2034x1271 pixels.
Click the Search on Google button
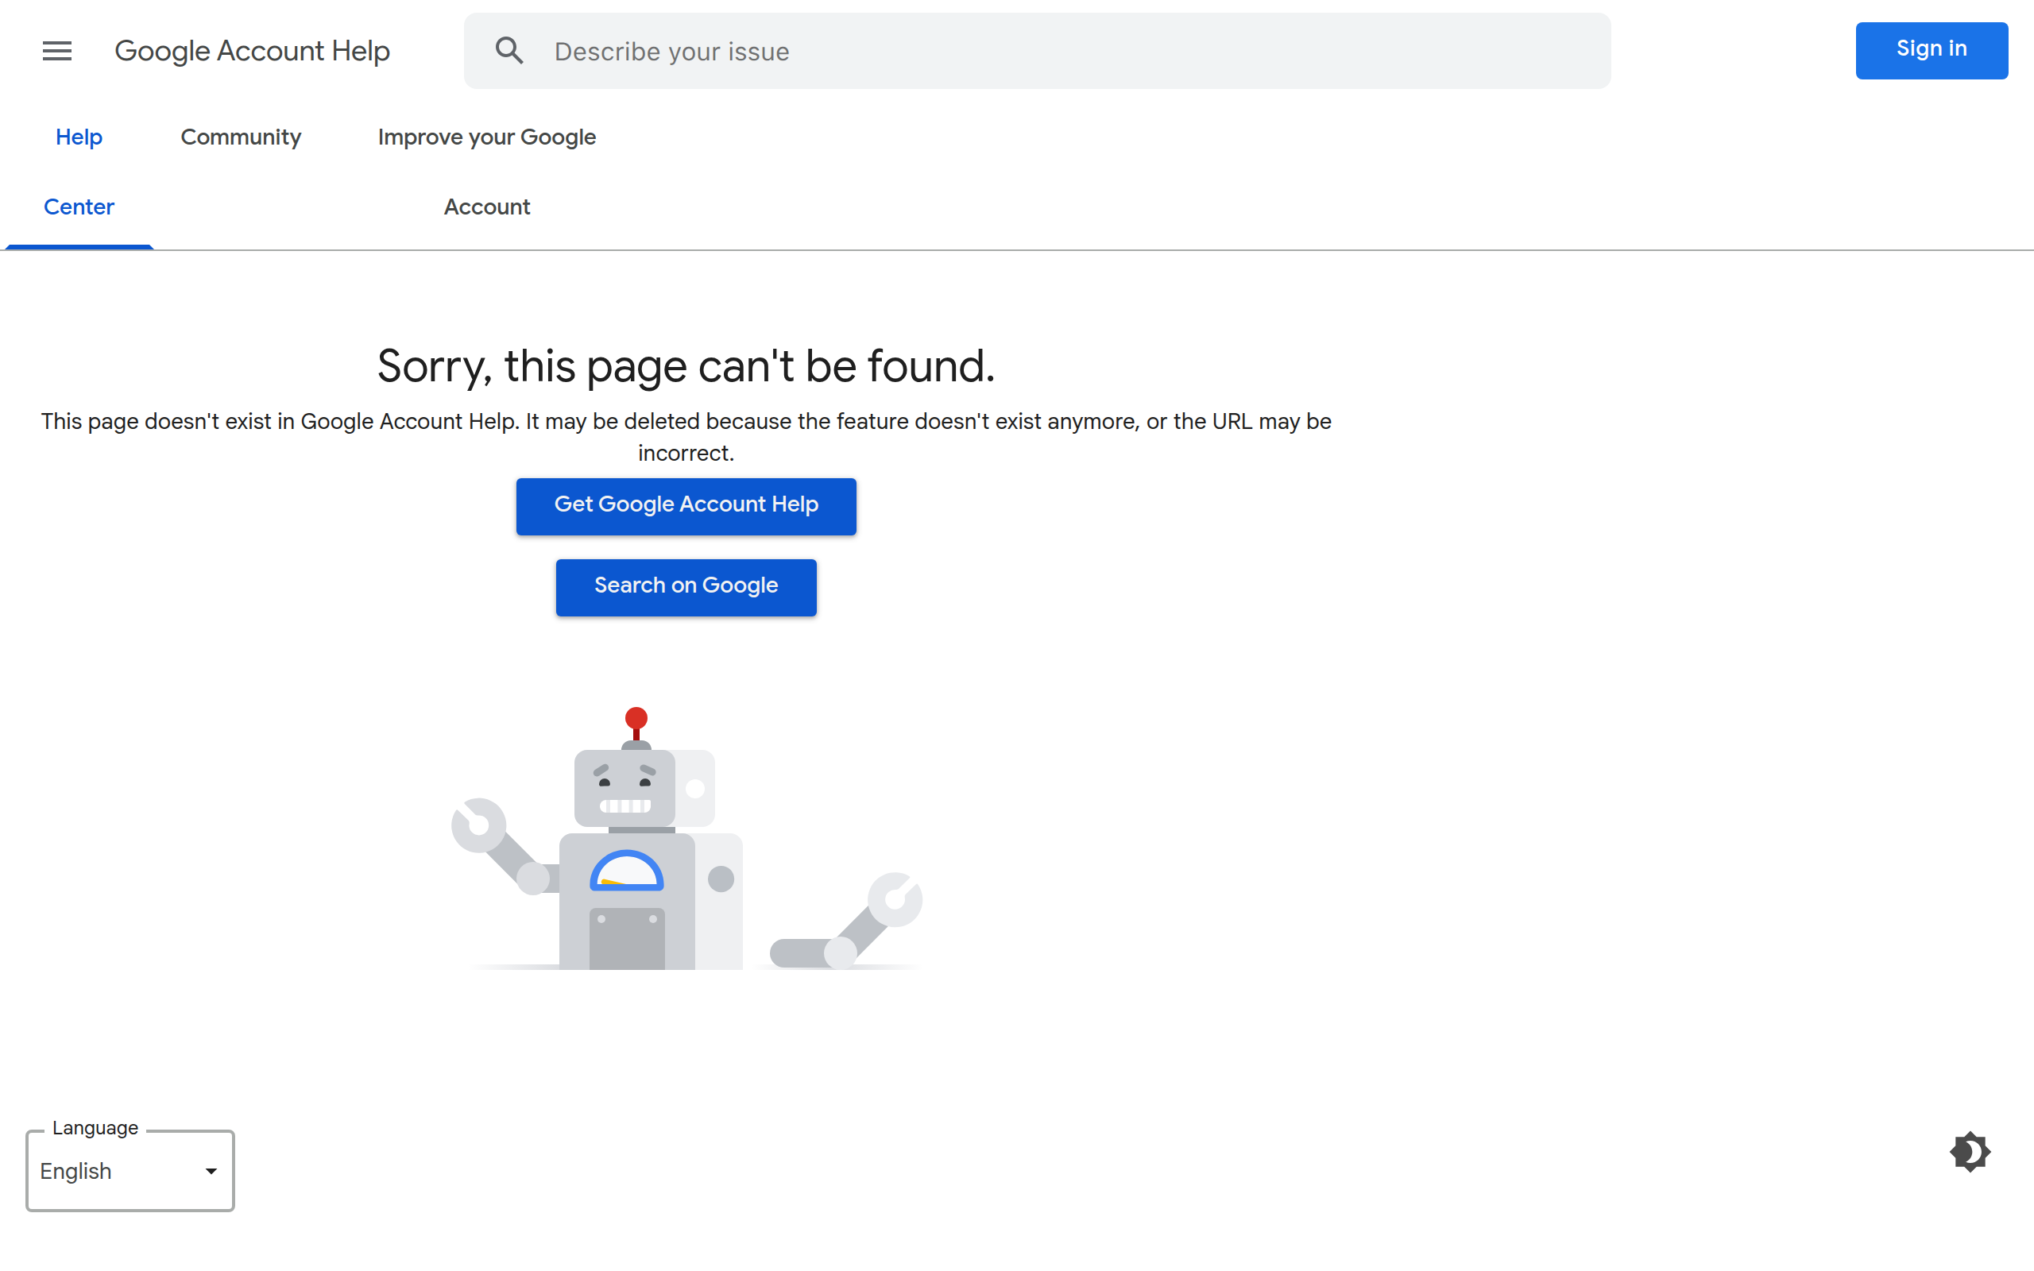(x=686, y=587)
